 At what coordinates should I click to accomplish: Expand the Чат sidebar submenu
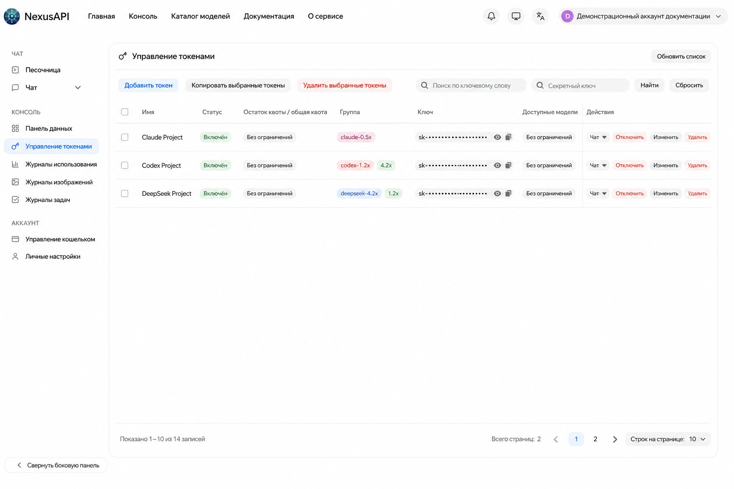tap(78, 87)
